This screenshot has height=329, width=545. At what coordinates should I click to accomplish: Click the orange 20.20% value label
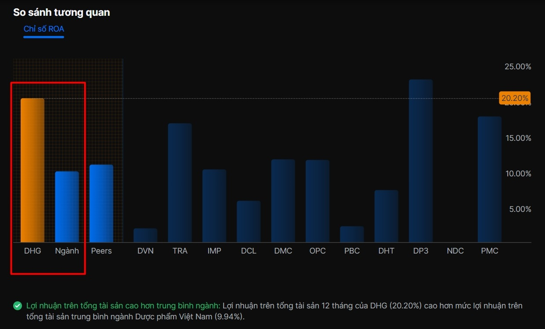[515, 98]
